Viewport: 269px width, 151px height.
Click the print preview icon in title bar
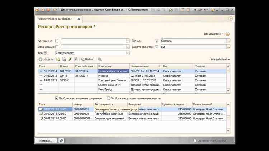coord(164,10)
